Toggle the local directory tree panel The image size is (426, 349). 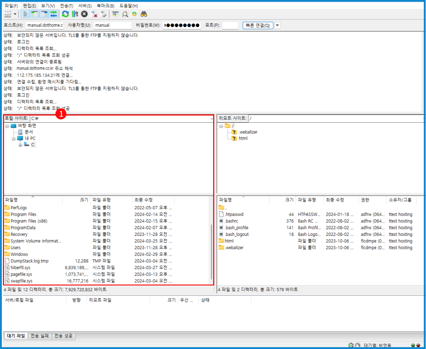point(34,14)
